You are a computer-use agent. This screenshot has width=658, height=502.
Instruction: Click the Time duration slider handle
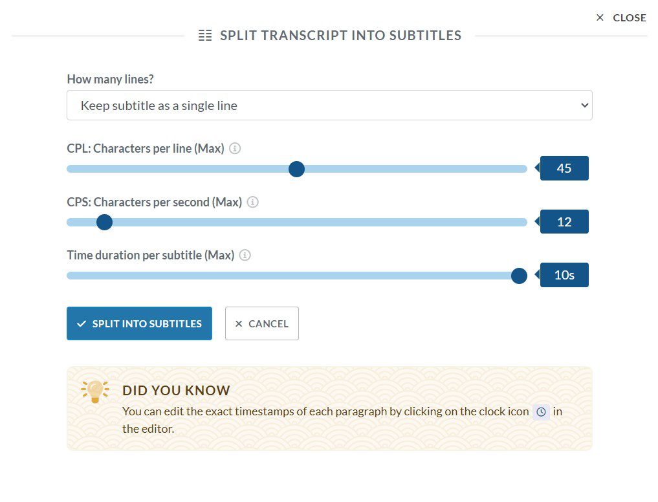coord(519,276)
